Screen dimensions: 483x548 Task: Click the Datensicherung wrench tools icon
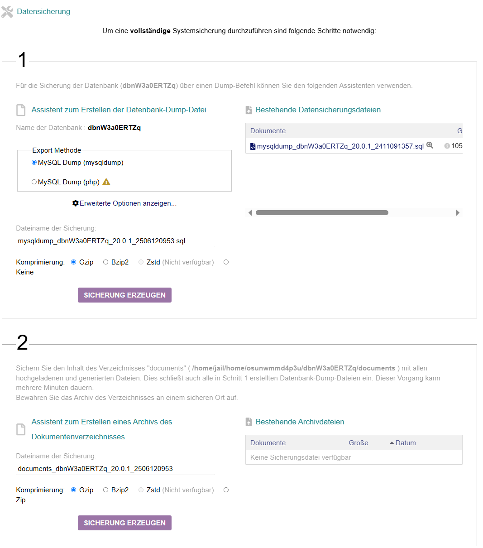(x=7, y=12)
